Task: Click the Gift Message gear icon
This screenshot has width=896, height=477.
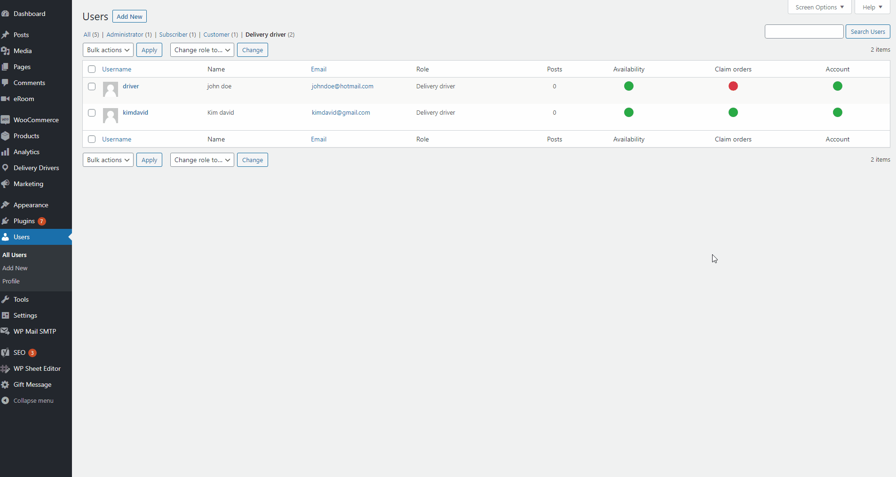Action: click(x=5, y=384)
